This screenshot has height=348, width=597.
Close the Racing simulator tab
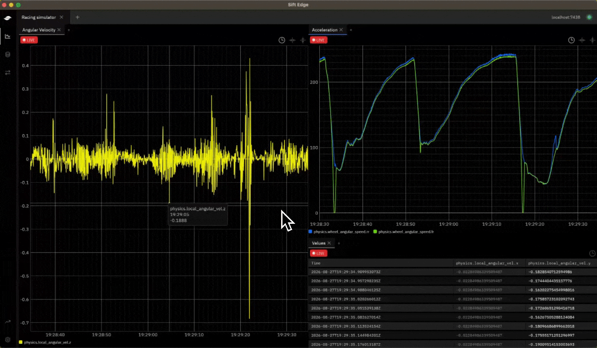[61, 17]
